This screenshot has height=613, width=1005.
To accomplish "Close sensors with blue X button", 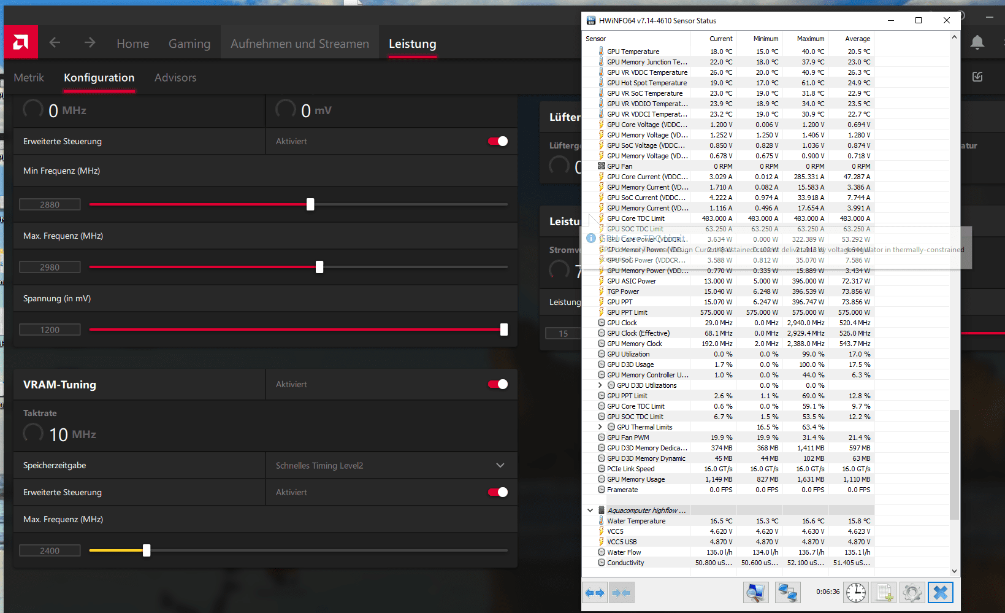I will pyautogui.click(x=941, y=593).
